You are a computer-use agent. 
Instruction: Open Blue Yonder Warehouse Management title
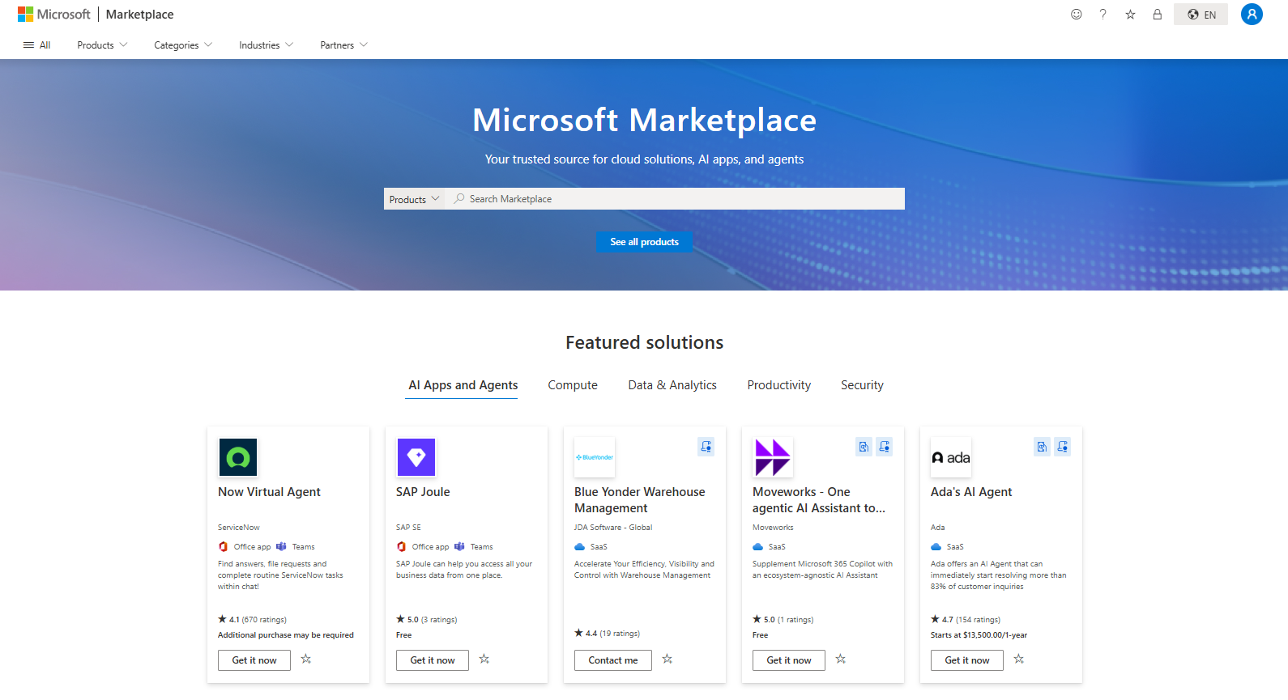(640, 500)
